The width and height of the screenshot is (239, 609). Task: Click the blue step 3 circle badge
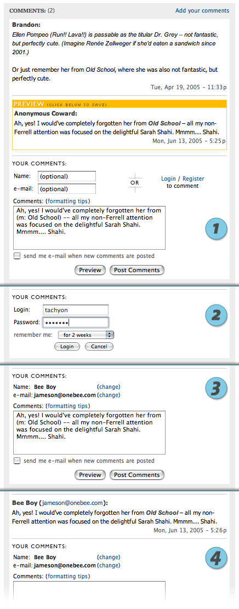point(215,389)
